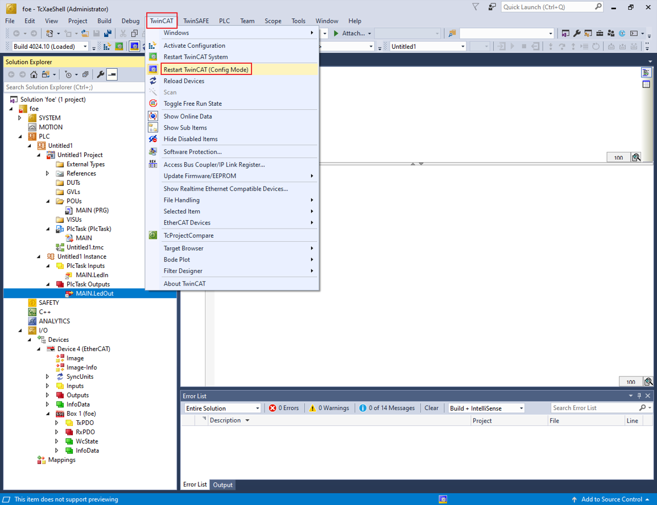
Task: Click the notifications filter funnel icon
Action: pyautogui.click(x=476, y=7)
